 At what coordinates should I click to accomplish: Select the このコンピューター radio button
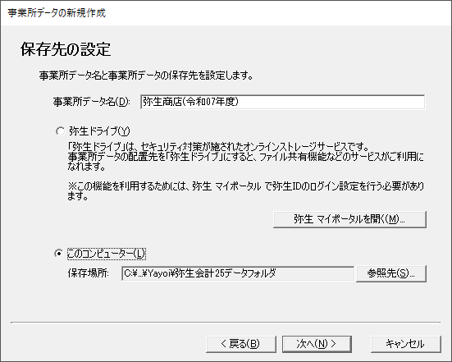click(x=59, y=254)
